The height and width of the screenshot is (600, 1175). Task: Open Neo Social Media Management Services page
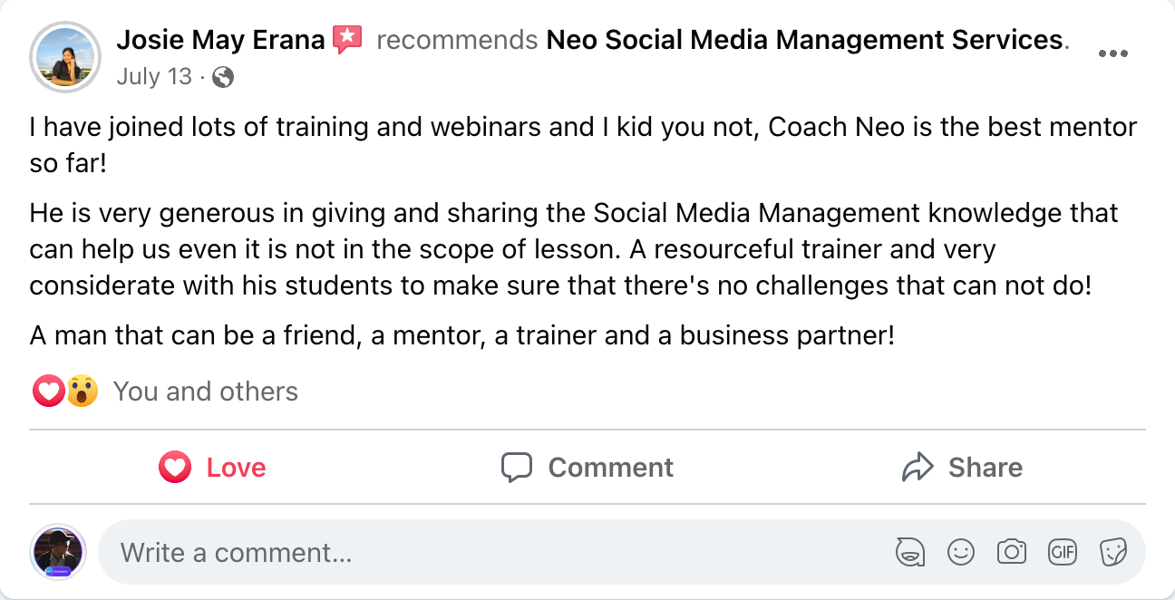tap(804, 40)
